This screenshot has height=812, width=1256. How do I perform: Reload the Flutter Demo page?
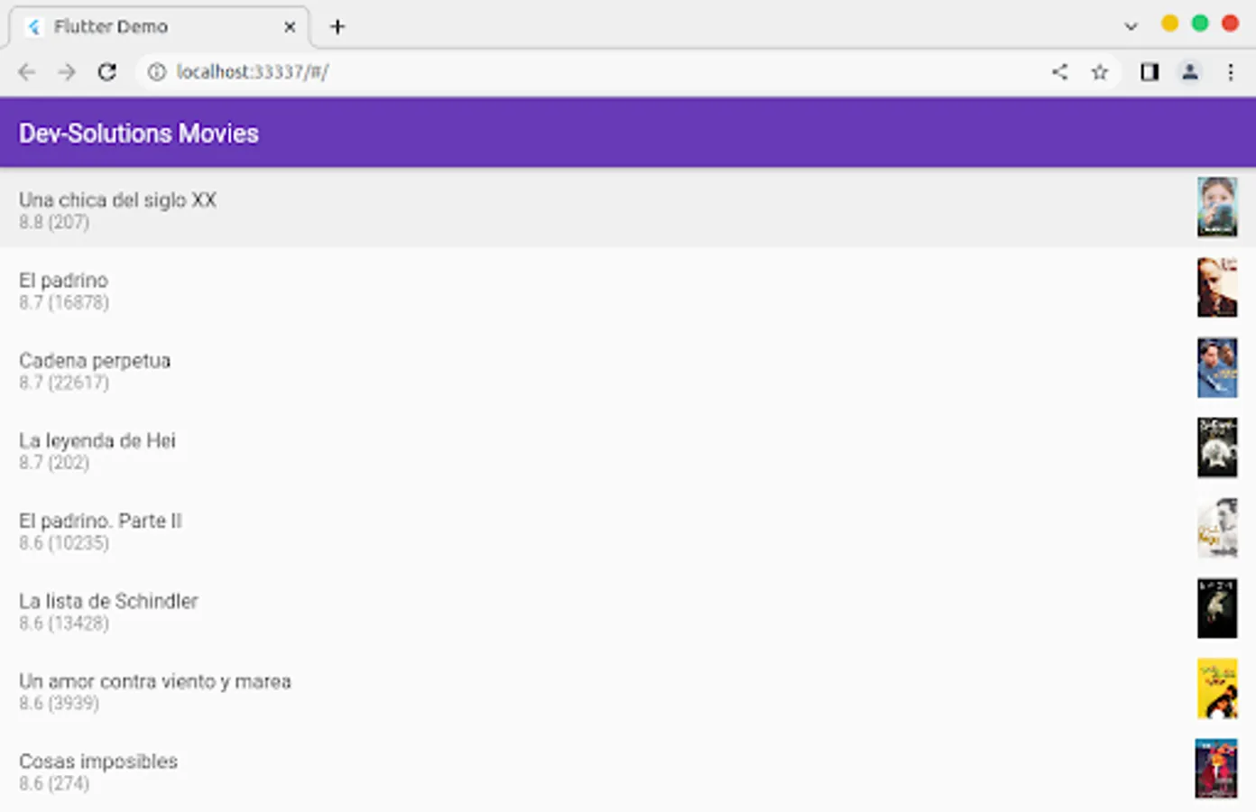[107, 72]
